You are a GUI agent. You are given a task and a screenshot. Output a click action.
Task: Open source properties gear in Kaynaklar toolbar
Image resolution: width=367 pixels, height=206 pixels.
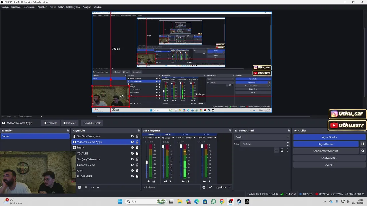(x=86, y=187)
